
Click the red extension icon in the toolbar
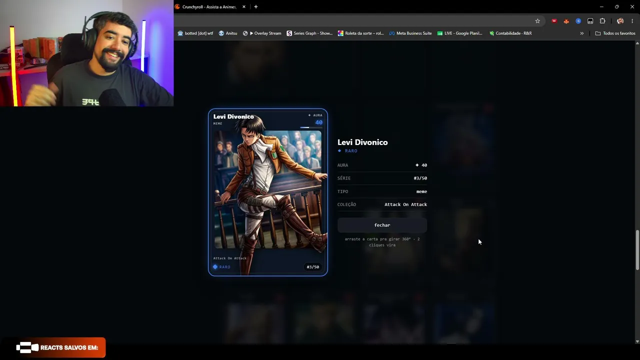coord(554,21)
